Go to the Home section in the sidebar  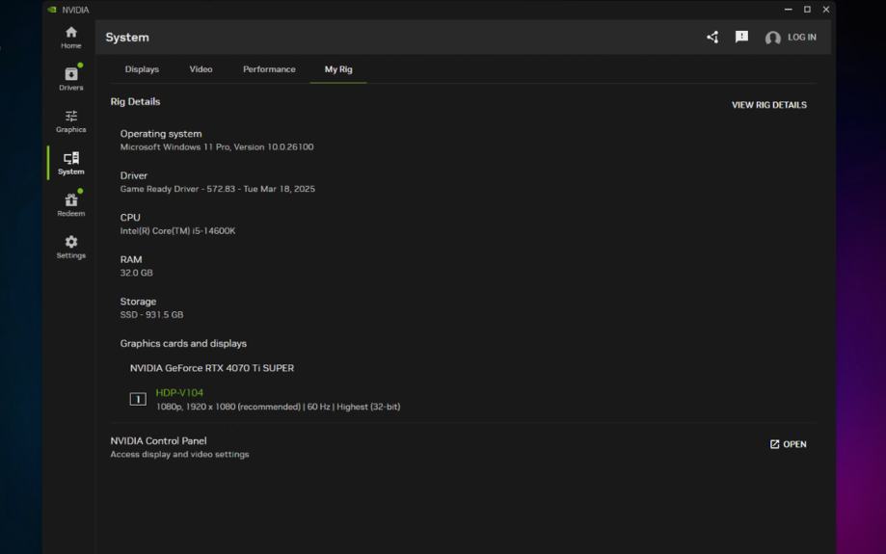point(71,38)
